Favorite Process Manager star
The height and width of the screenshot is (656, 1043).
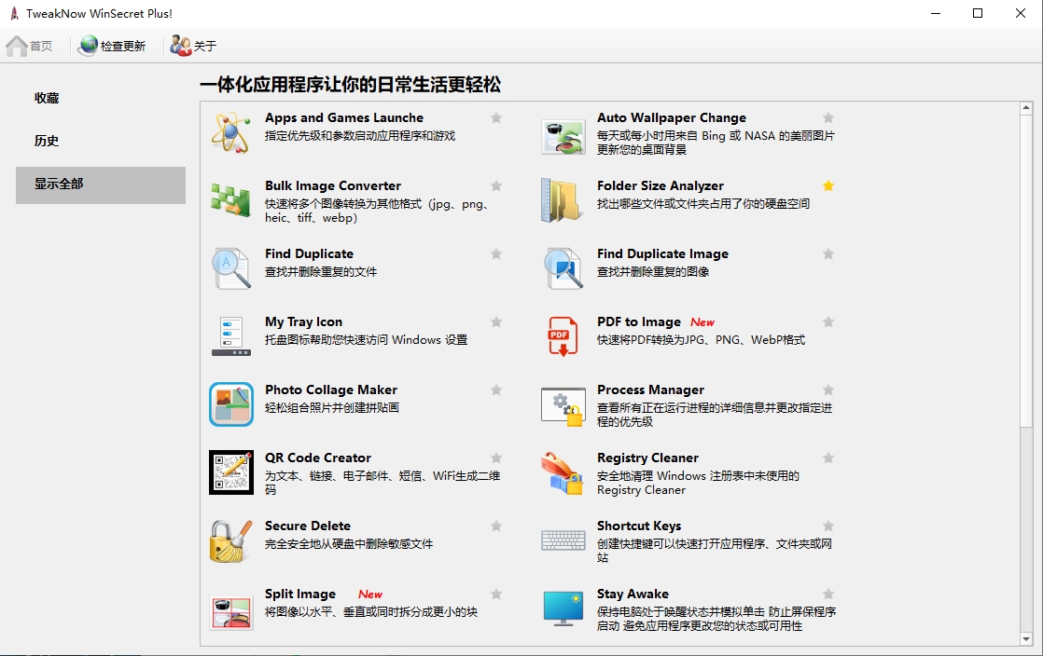[828, 389]
